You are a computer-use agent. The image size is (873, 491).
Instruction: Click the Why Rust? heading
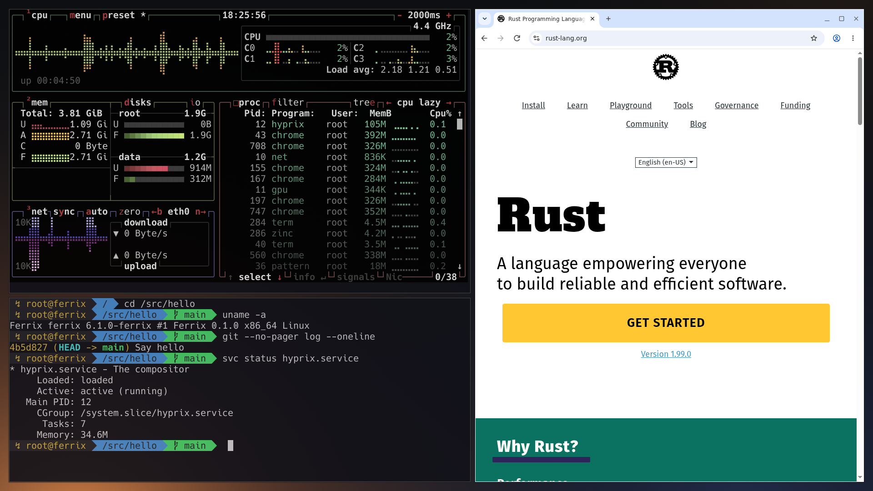tap(537, 446)
